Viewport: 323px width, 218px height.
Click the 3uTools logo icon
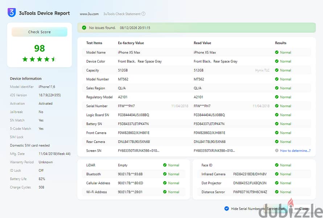(x=12, y=12)
